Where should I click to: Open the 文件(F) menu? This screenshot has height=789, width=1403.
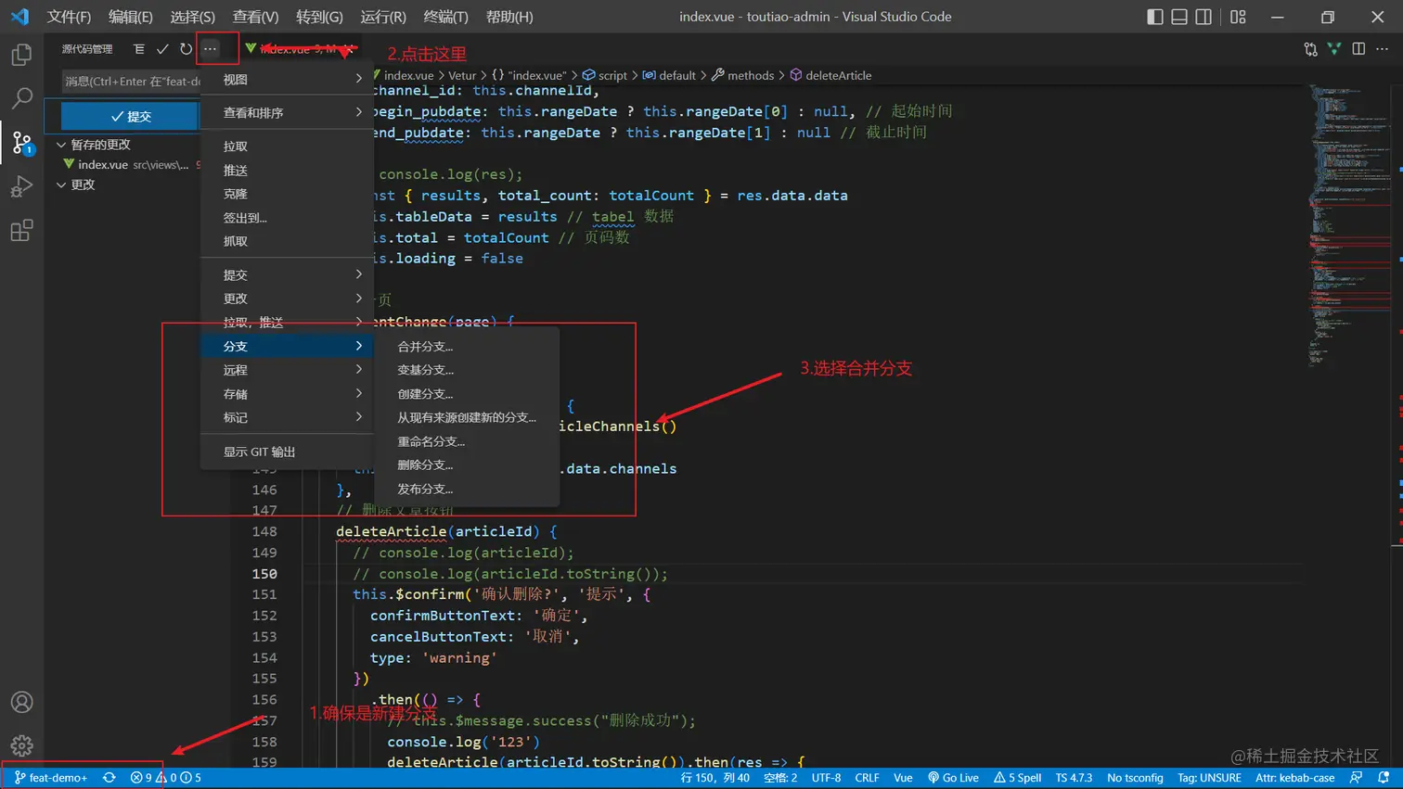click(70, 17)
